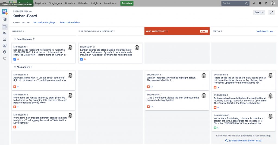Collapse the Beschleunigen swimlane
The height and width of the screenshot is (145, 278).
tap(15, 39)
